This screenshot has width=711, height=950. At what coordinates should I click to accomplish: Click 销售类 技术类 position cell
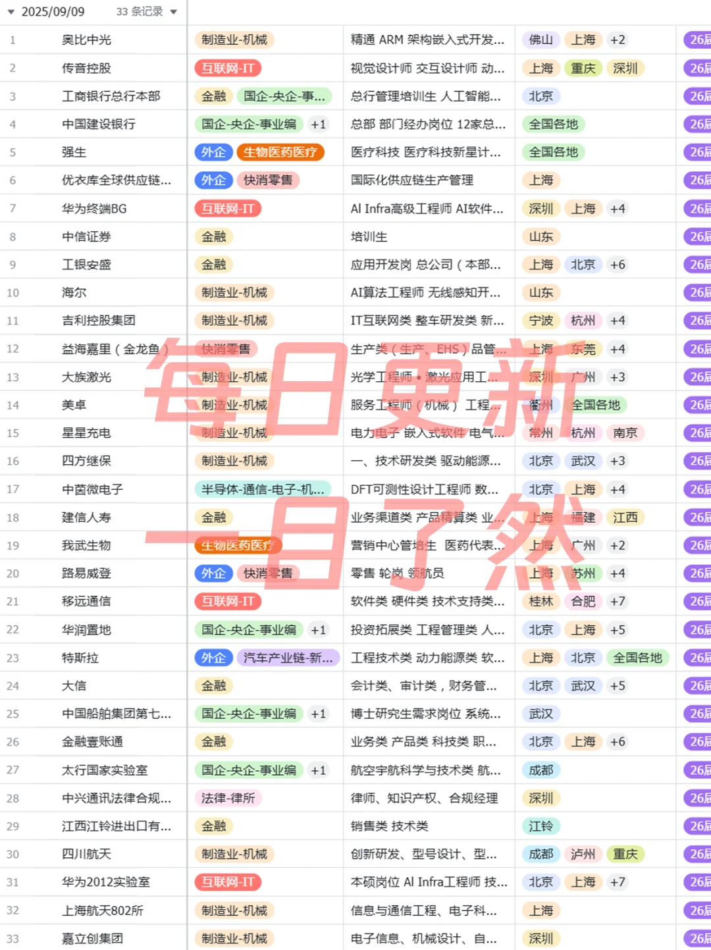tap(389, 826)
